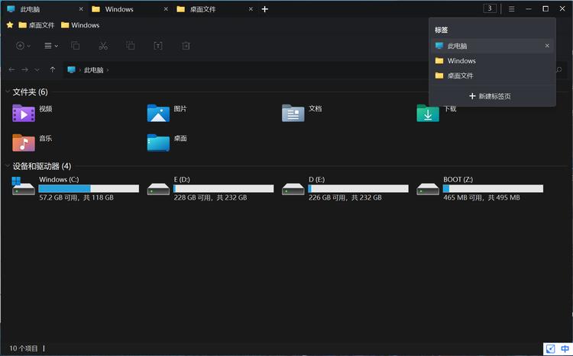Collapse the 文件夹 (6) group
Image resolution: width=573 pixels, height=356 pixels.
coord(8,91)
